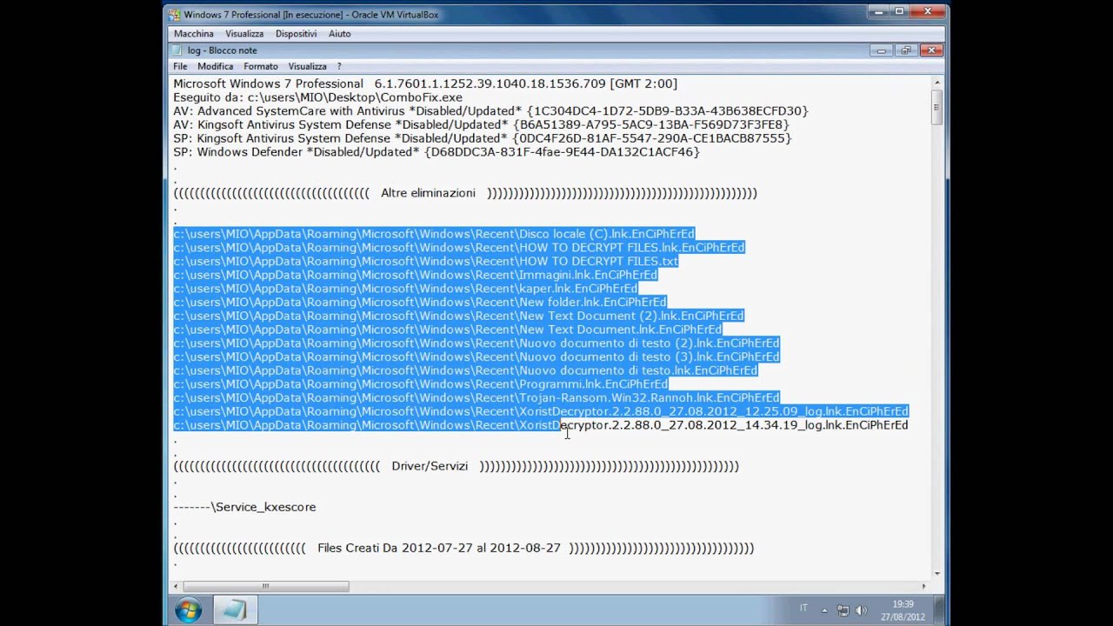Click 'Nuovo documento di testo.lnk.EnCiPhErEd' line
This screenshot has width=1113, height=626.
[465, 370]
